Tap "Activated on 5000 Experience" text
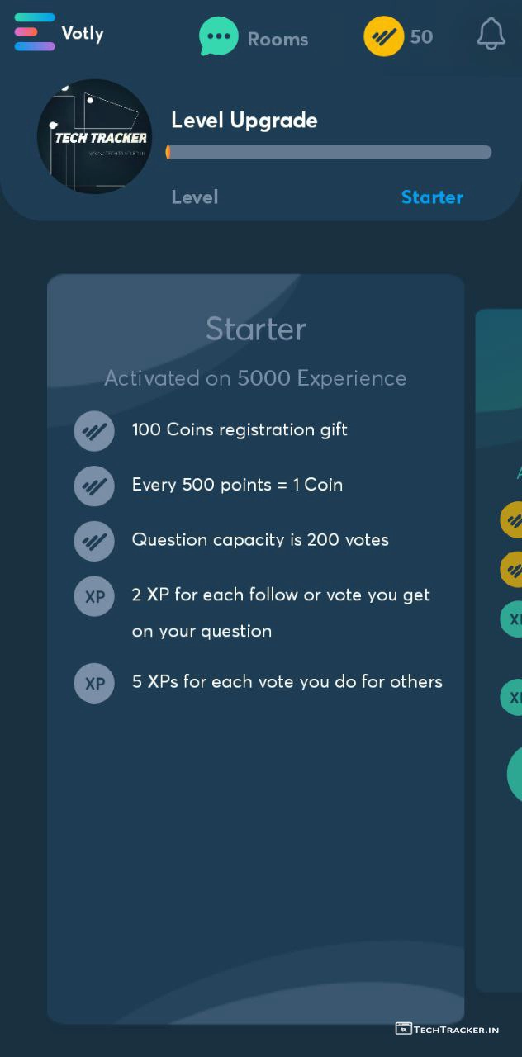522x1057 pixels. coord(255,378)
